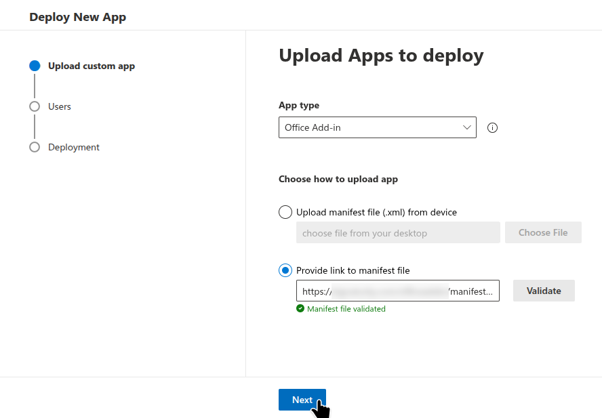Click the Next button
This screenshot has height=418, width=602.
302,400
